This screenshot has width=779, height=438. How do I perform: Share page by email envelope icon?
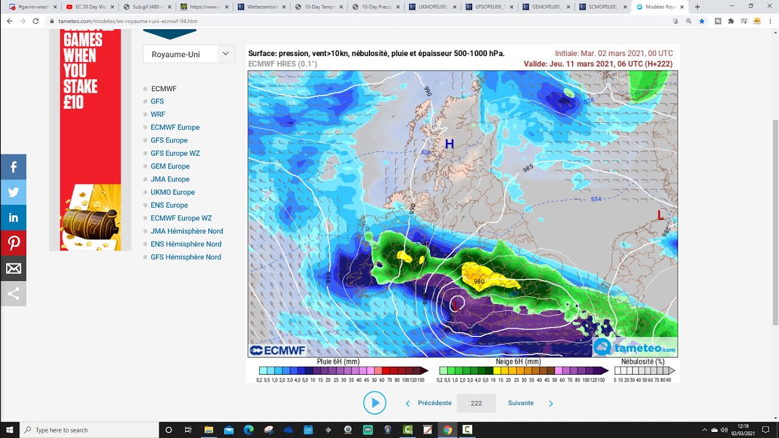tap(13, 269)
